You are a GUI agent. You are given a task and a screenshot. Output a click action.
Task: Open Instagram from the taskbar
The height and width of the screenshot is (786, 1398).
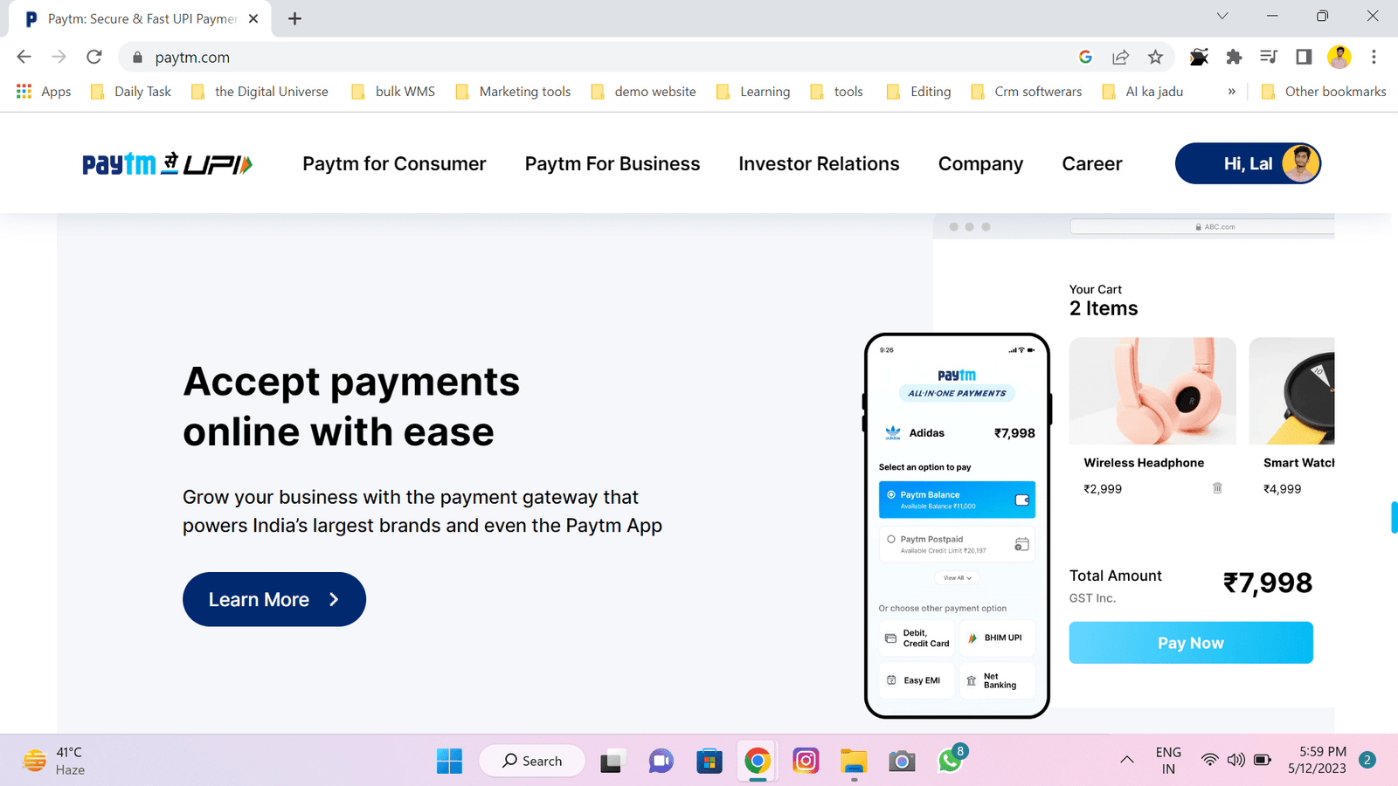[806, 761]
